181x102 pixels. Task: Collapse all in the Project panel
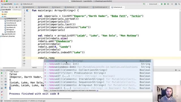pyautogui.click(x=13, y=7)
